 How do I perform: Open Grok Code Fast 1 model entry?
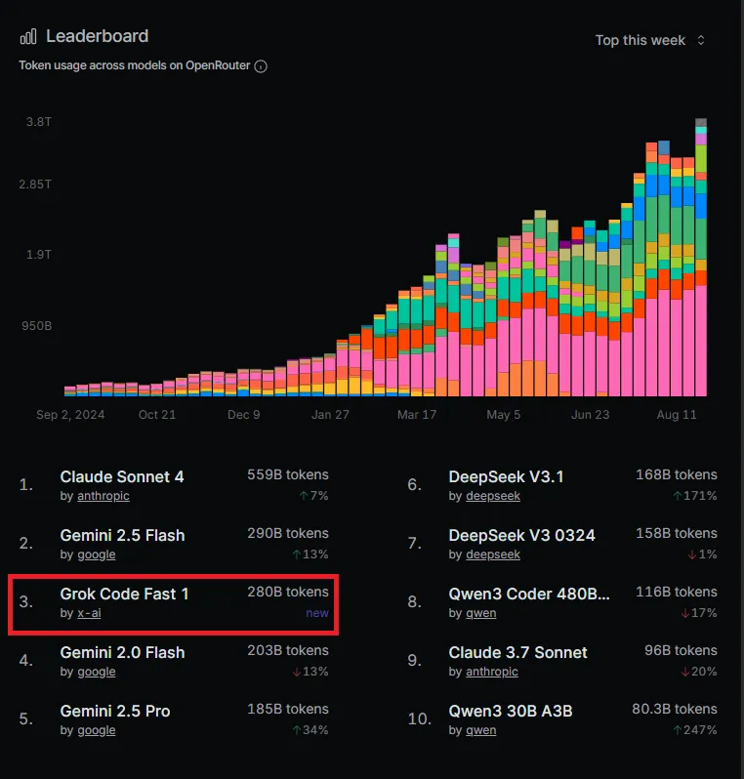point(124,594)
